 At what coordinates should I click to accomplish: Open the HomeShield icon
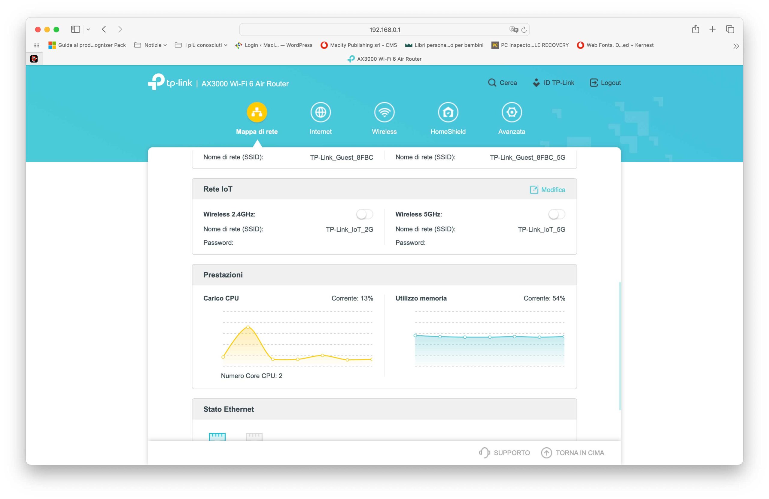(x=448, y=112)
